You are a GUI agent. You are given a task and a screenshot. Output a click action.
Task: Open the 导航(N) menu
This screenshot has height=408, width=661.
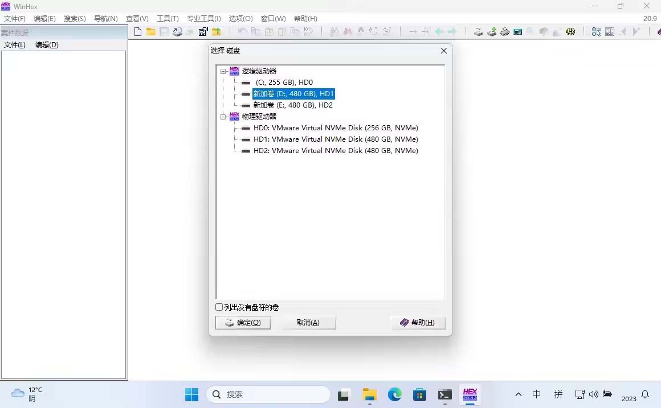106,19
